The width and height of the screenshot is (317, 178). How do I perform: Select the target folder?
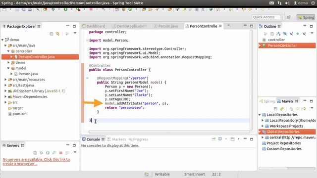pos(15,108)
